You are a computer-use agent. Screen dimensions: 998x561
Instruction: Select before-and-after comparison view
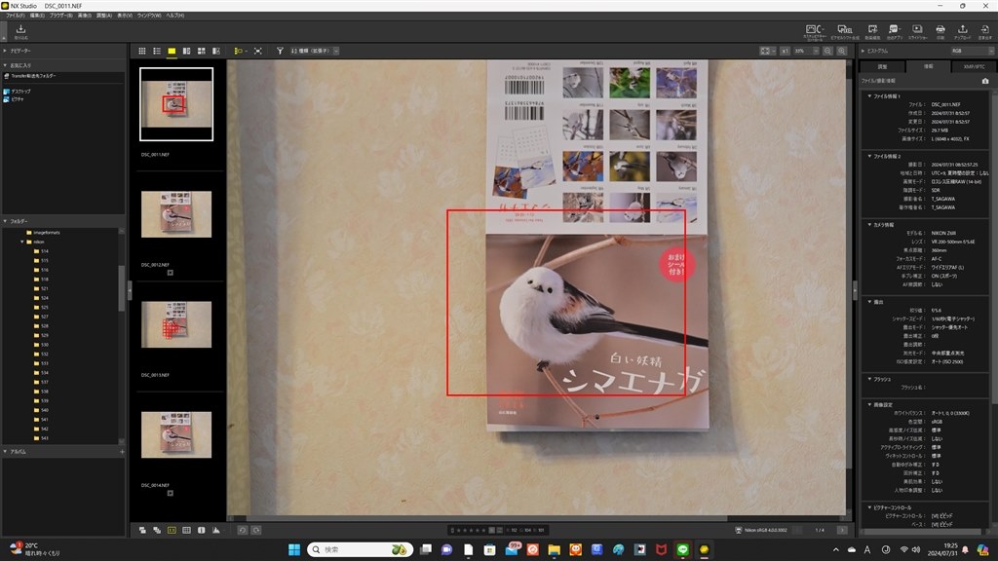(216, 51)
